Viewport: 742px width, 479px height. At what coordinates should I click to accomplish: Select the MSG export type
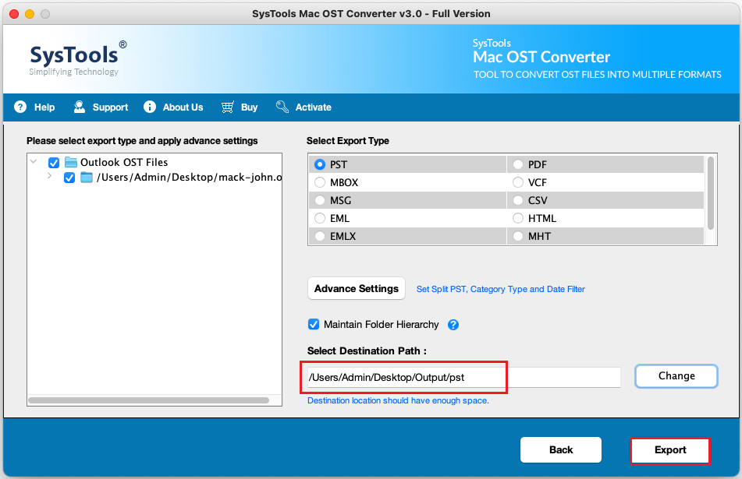[320, 200]
